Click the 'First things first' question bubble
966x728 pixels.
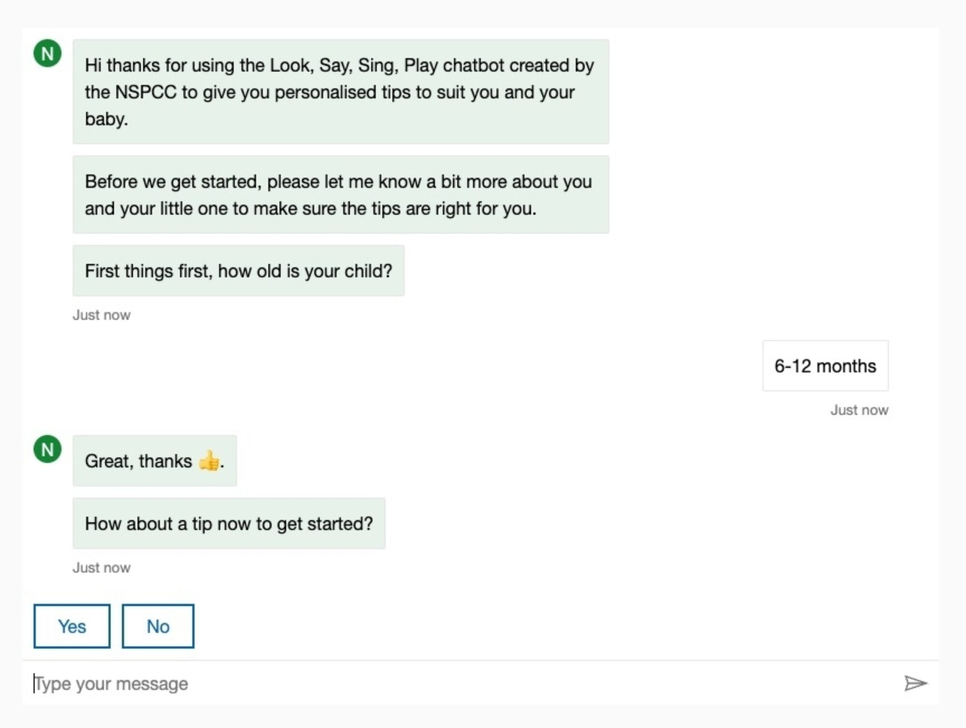tap(239, 271)
